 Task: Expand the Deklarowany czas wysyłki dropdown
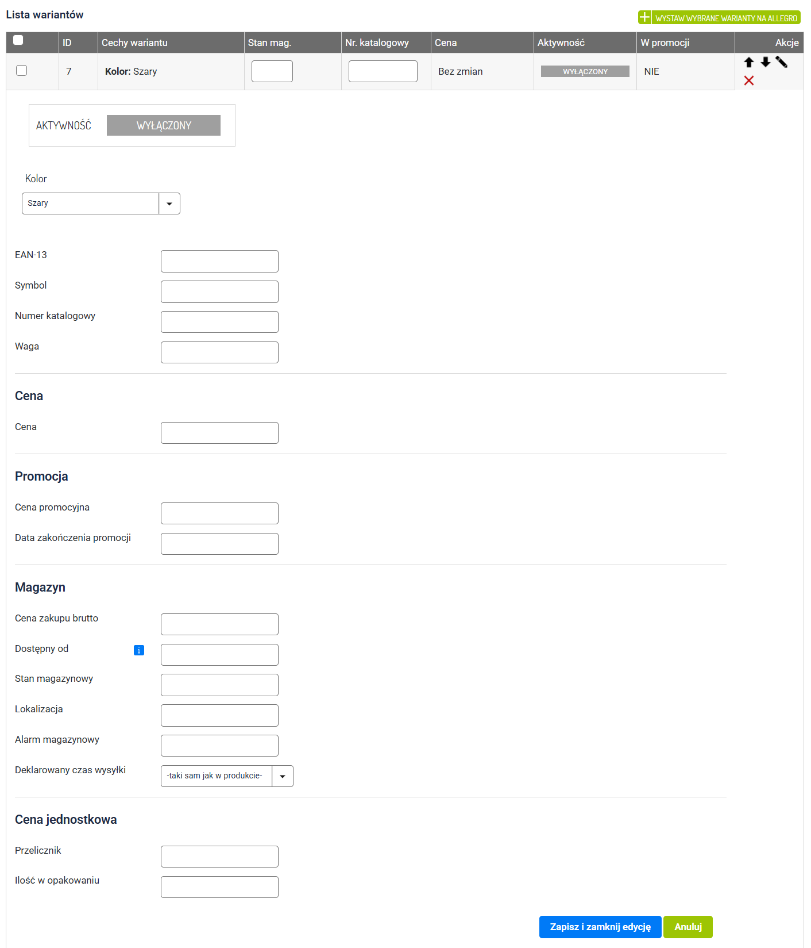pyautogui.click(x=282, y=776)
